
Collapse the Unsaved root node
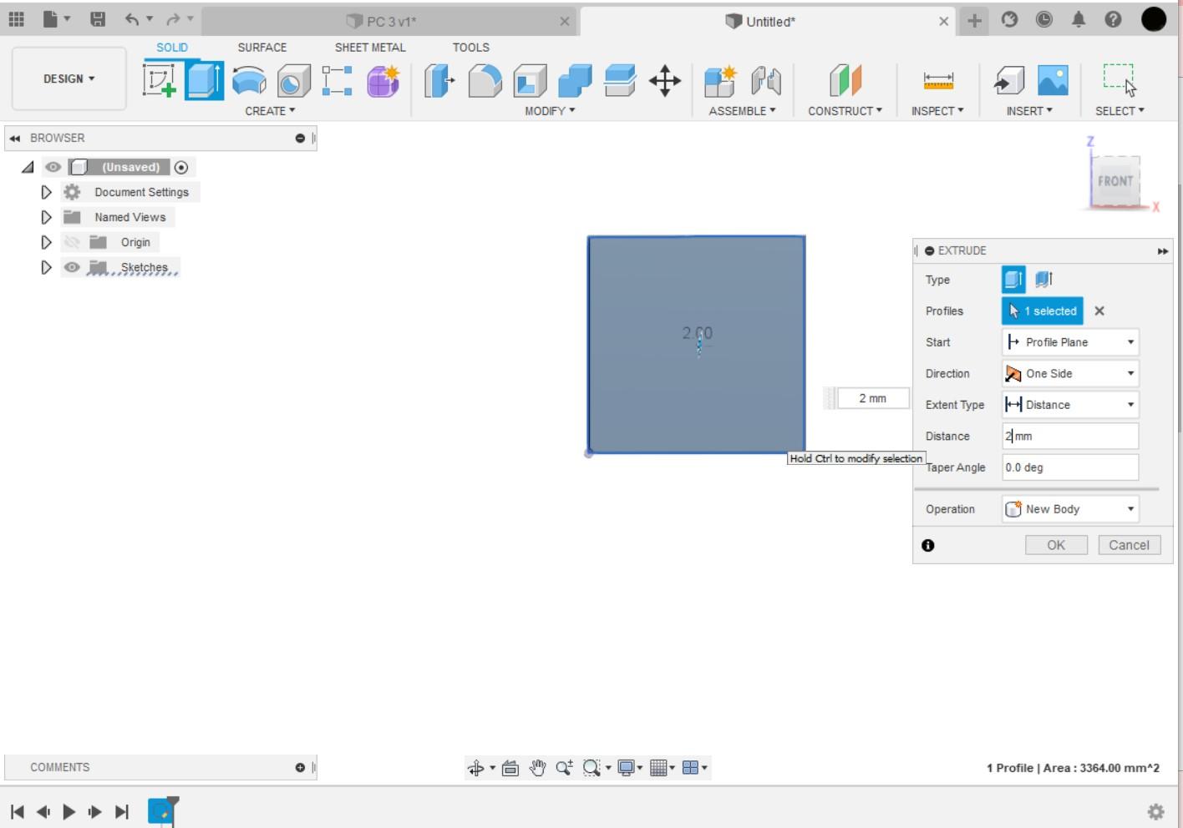point(28,167)
